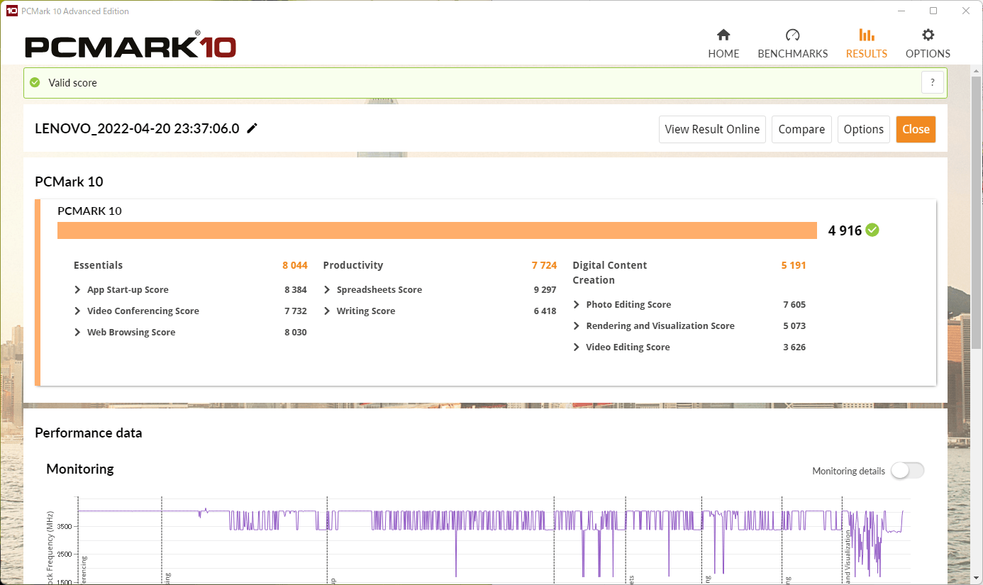Click the Productivity score 7 724
Viewport: 983px width, 585px height.
pyautogui.click(x=545, y=265)
